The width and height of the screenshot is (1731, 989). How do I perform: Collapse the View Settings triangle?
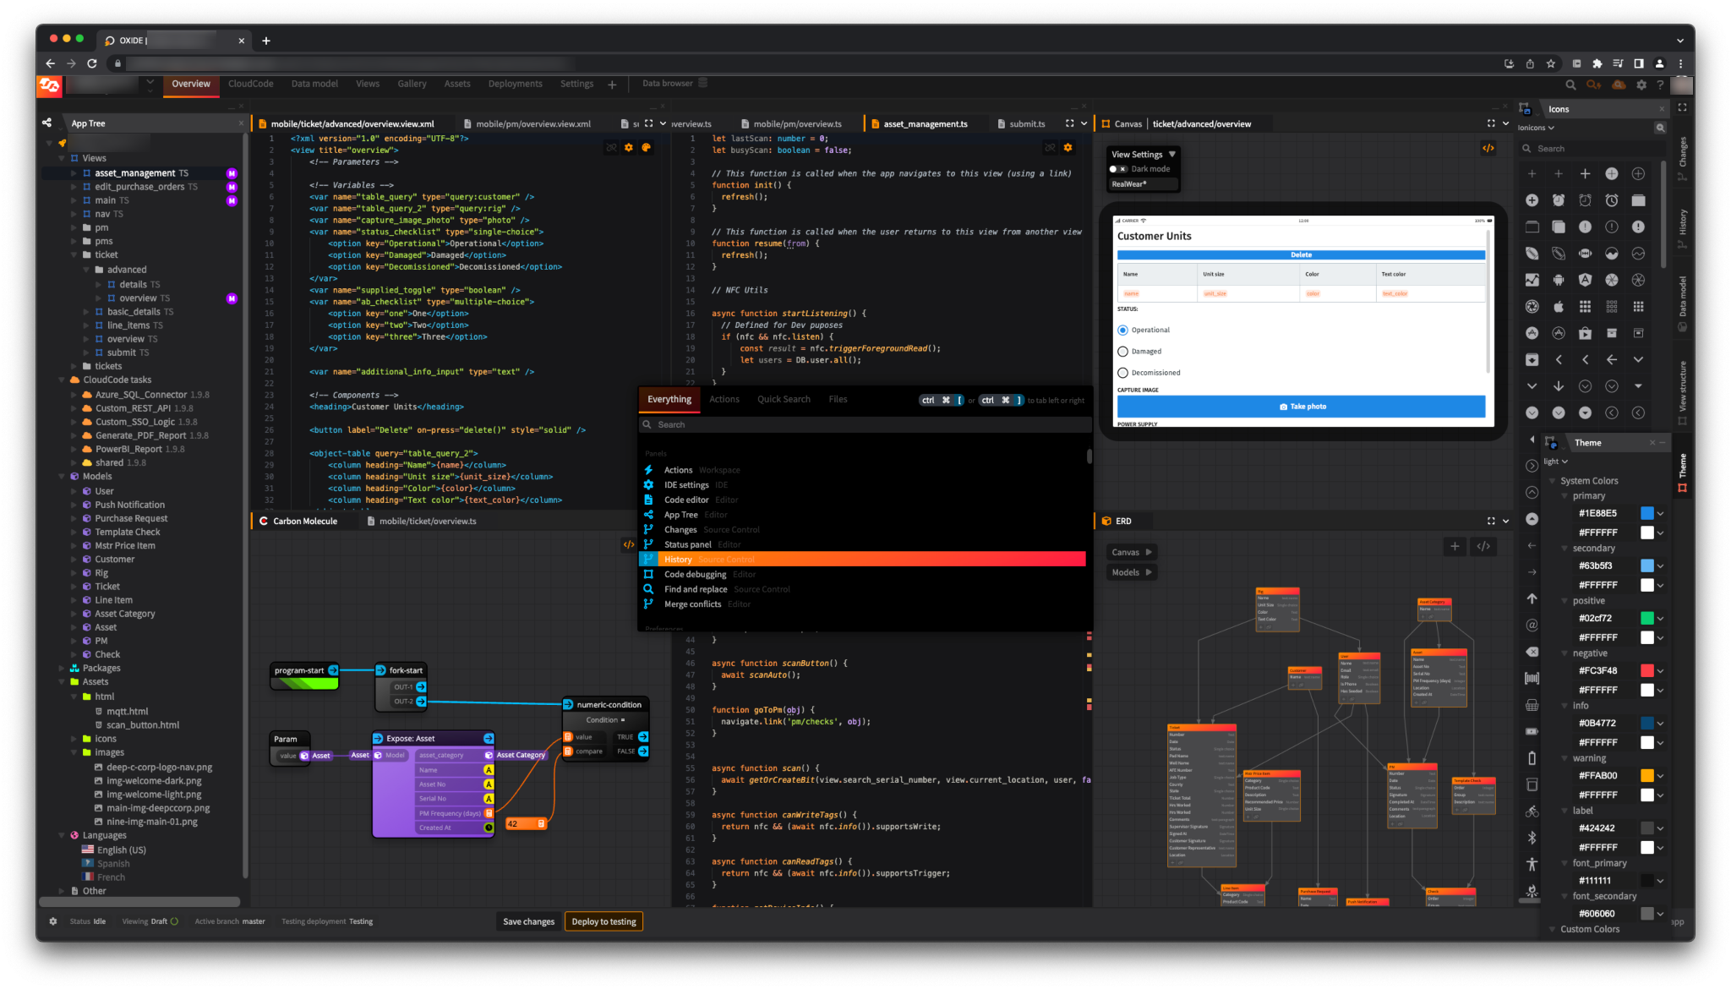point(1171,154)
